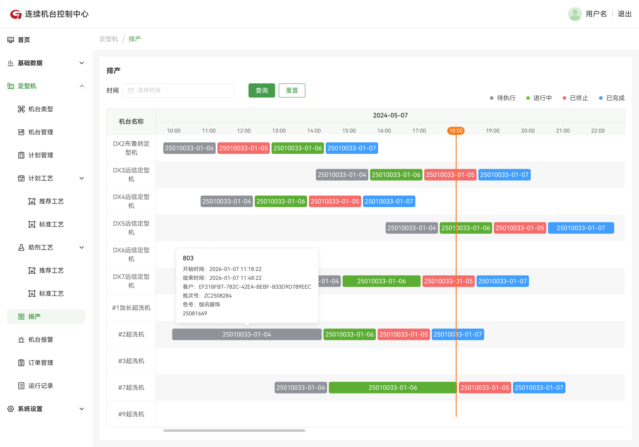Click the 计划管理 clipboard icon
This screenshot has width=639, height=447.
[21, 155]
